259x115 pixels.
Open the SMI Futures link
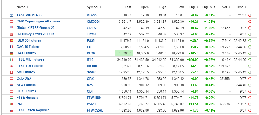[x=26, y=72]
